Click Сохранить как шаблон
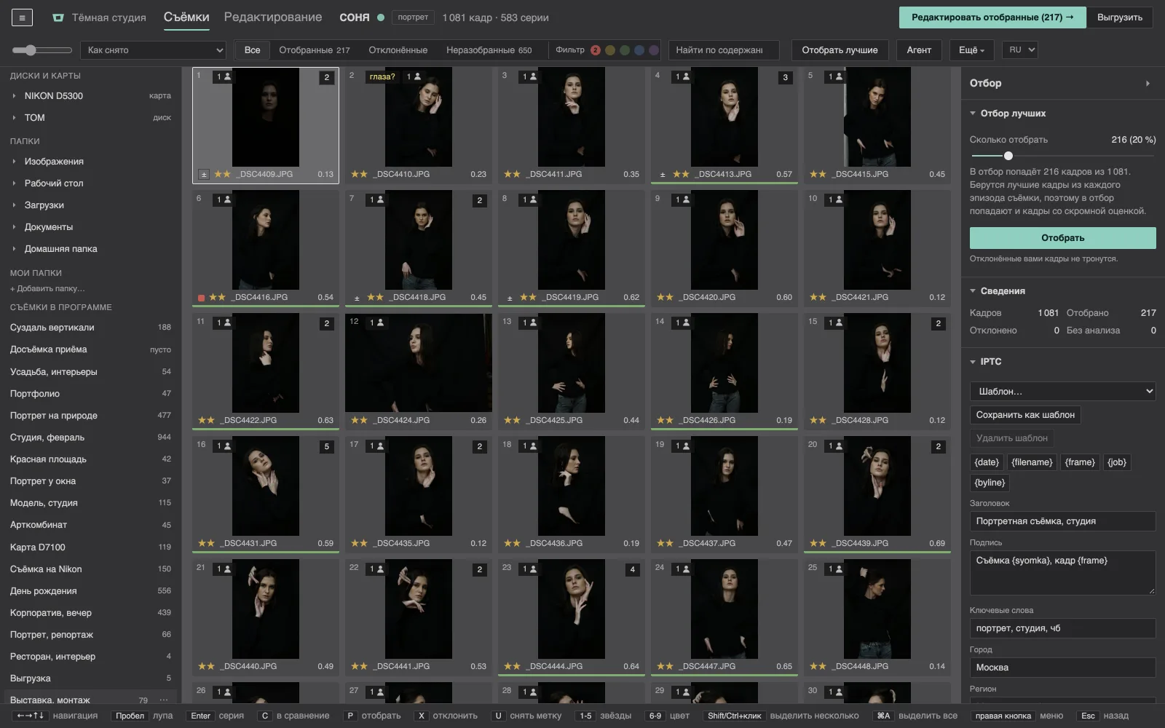The height and width of the screenshot is (728, 1165). [x=1025, y=415]
